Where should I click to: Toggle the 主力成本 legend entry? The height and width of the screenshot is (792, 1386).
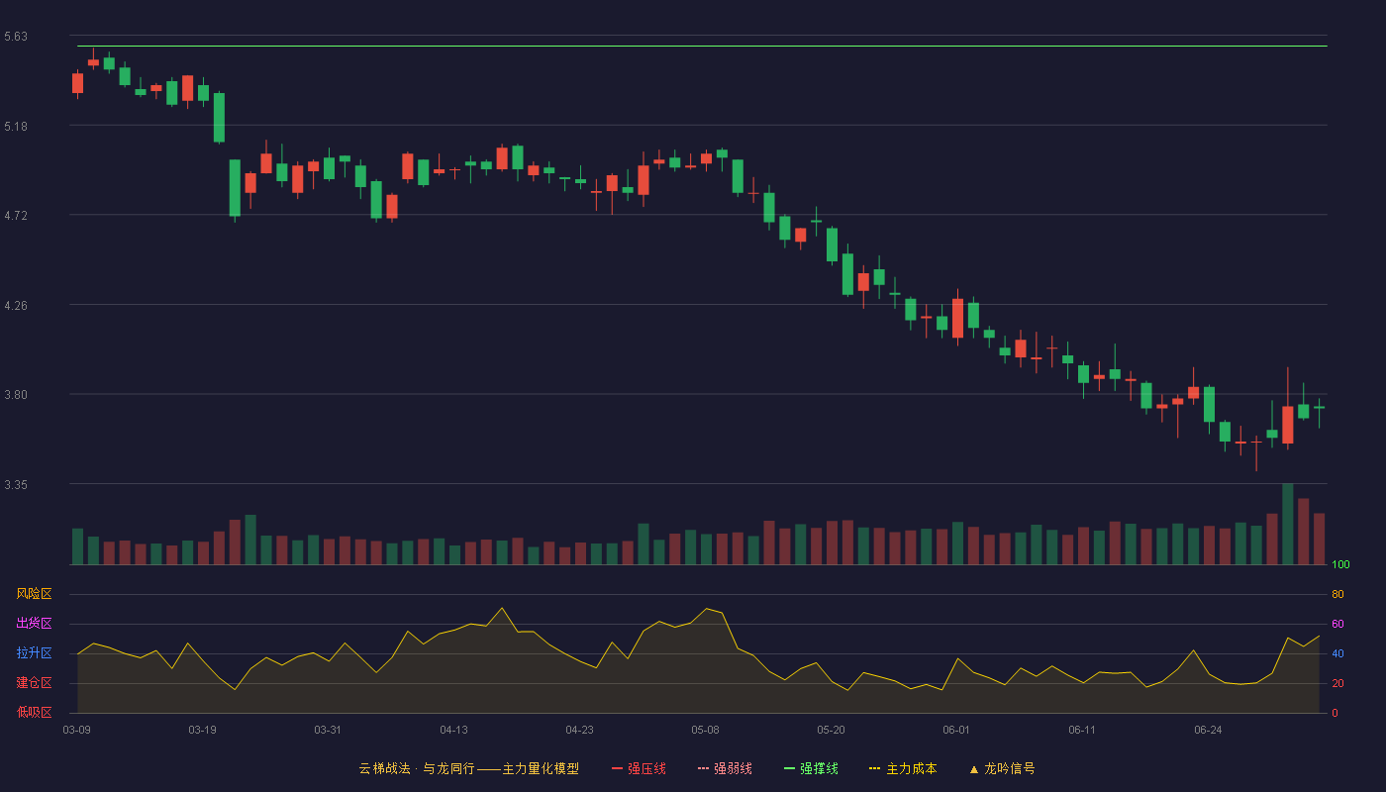coord(903,768)
